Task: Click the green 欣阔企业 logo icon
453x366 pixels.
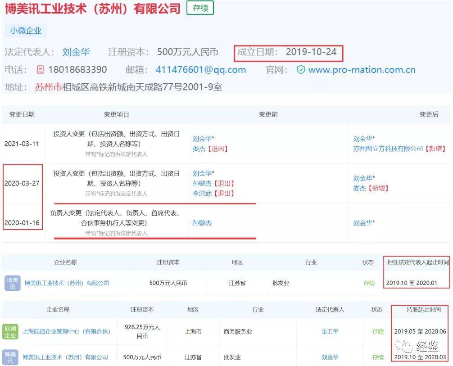Action: pyautogui.click(x=10, y=332)
